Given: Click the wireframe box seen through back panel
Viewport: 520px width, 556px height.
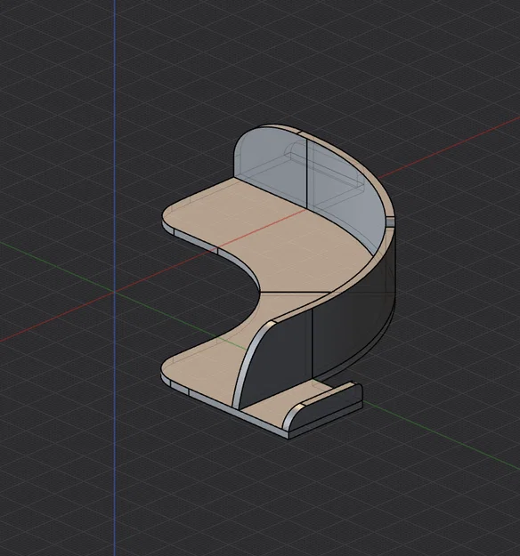Looking at the screenshot, I should click(x=325, y=166).
